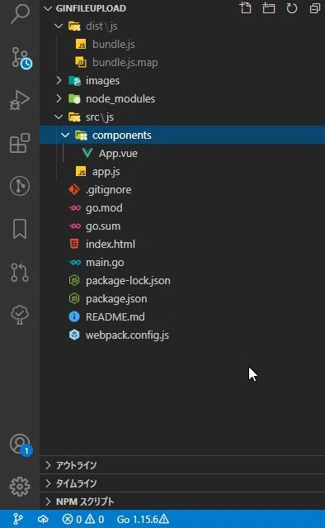Click the HTML5 icon beside index.html
Screen dimensions: 325x528
74,244
